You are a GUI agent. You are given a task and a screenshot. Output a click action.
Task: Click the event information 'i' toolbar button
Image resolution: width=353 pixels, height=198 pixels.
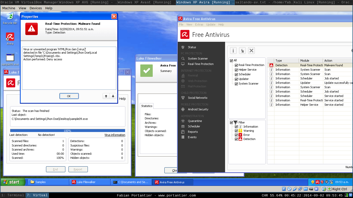coord(233,51)
